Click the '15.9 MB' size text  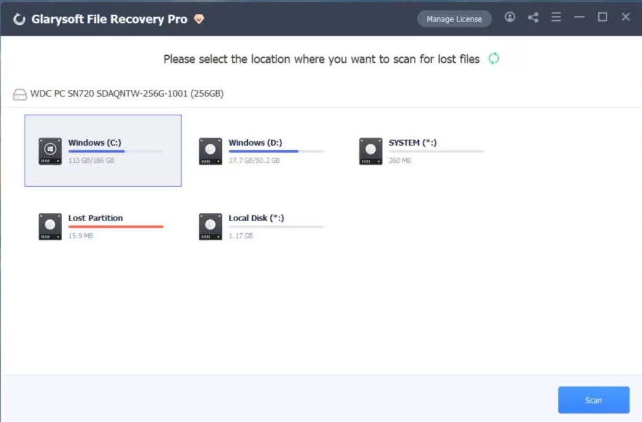click(x=80, y=236)
